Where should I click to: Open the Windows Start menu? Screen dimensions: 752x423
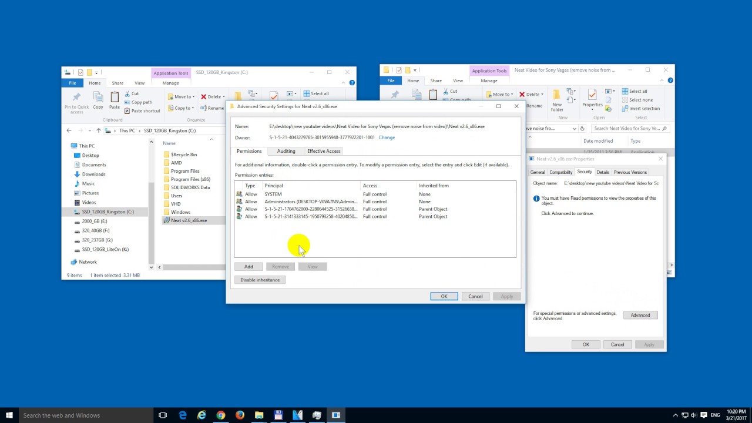click(x=9, y=415)
